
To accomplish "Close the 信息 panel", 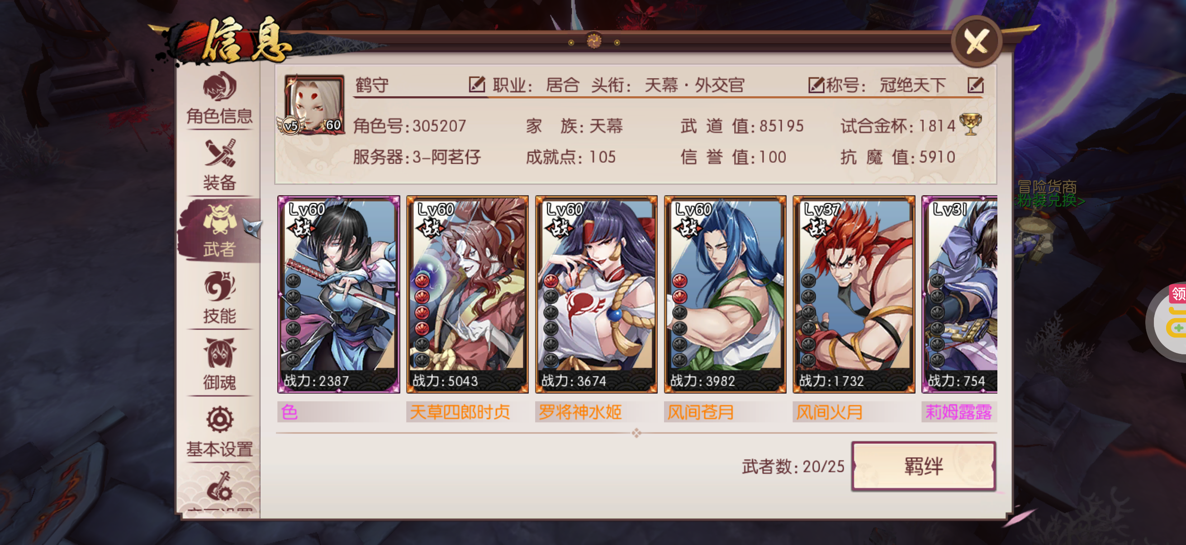I will 977,42.
